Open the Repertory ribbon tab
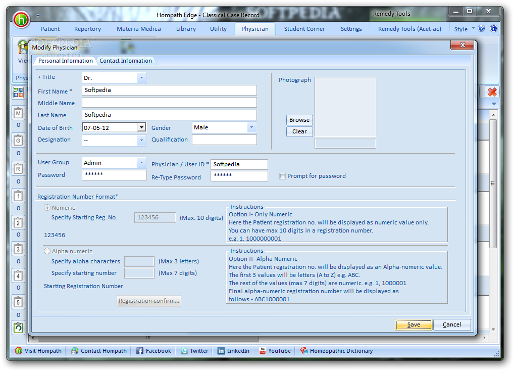 tap(87, 29)
